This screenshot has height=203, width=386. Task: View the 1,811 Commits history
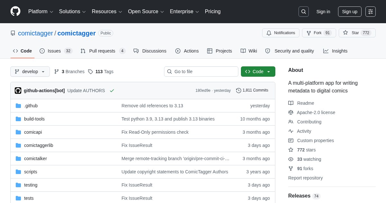point(252,91)
